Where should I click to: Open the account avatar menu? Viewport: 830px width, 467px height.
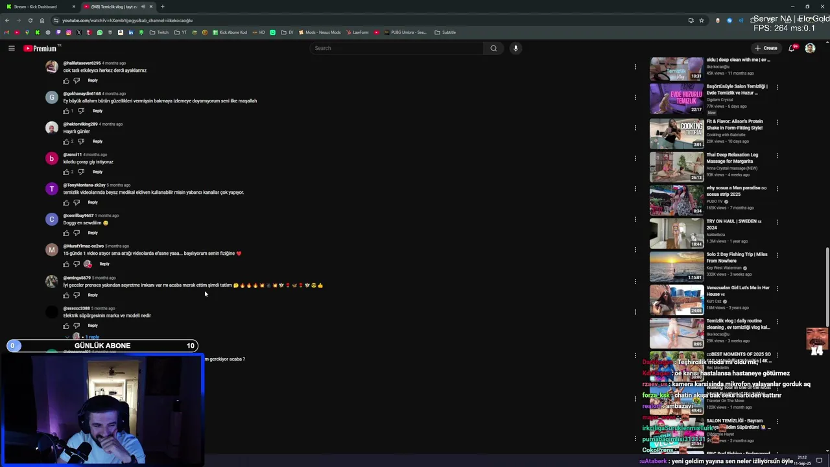pyautogui.click(x=810, y=48)
